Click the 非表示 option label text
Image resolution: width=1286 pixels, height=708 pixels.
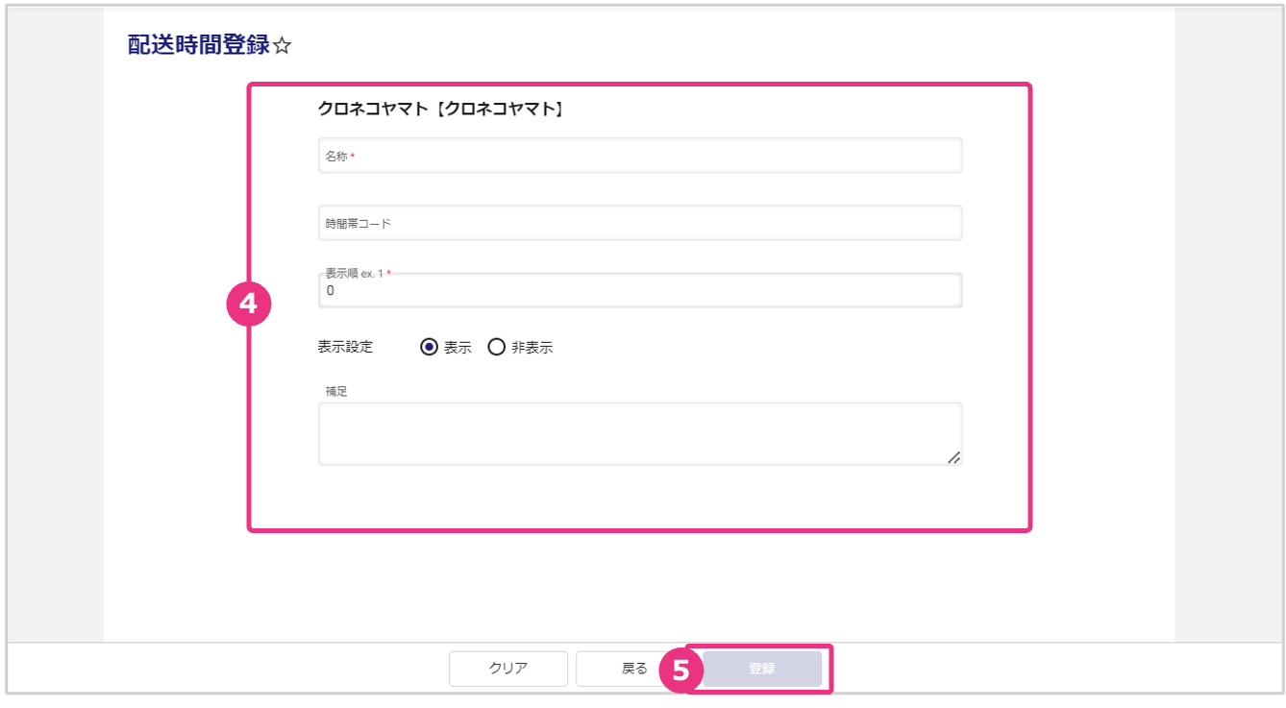click(532, 348)
